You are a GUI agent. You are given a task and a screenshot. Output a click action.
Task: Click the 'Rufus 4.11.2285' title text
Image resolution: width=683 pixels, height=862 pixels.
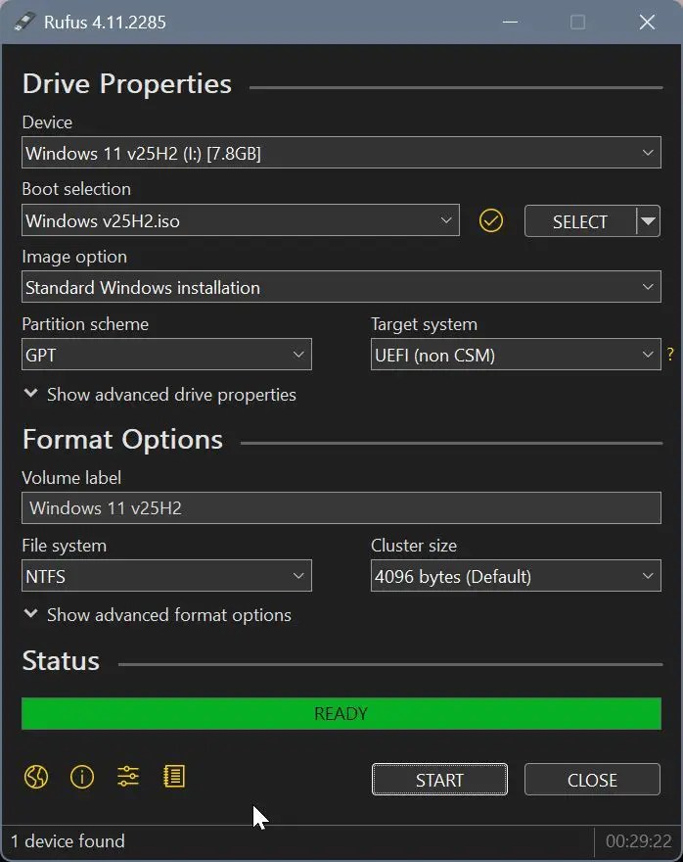pyautogui.click(x=105, y=22)
